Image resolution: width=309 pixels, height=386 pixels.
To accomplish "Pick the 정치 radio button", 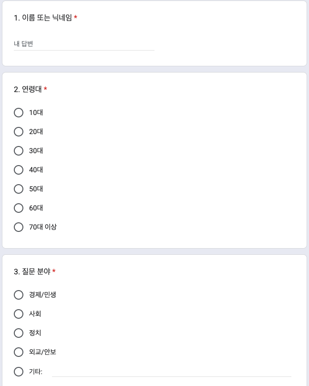I will 19,333.
